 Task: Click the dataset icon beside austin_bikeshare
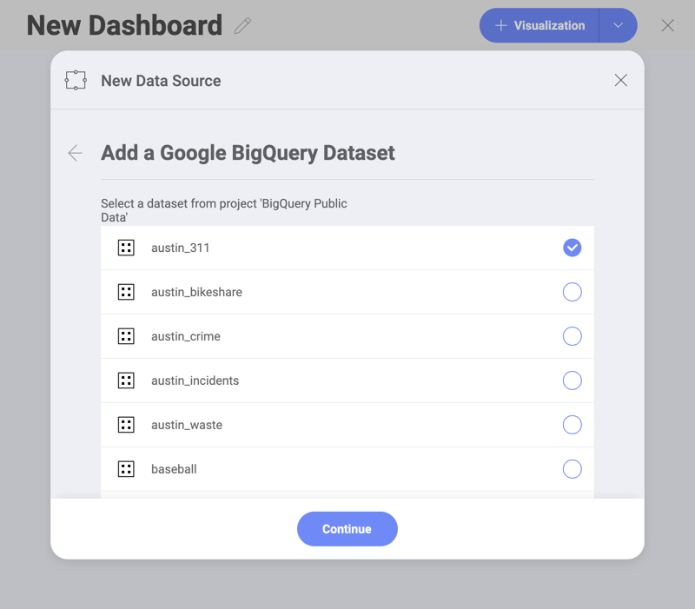pos(126,292)
